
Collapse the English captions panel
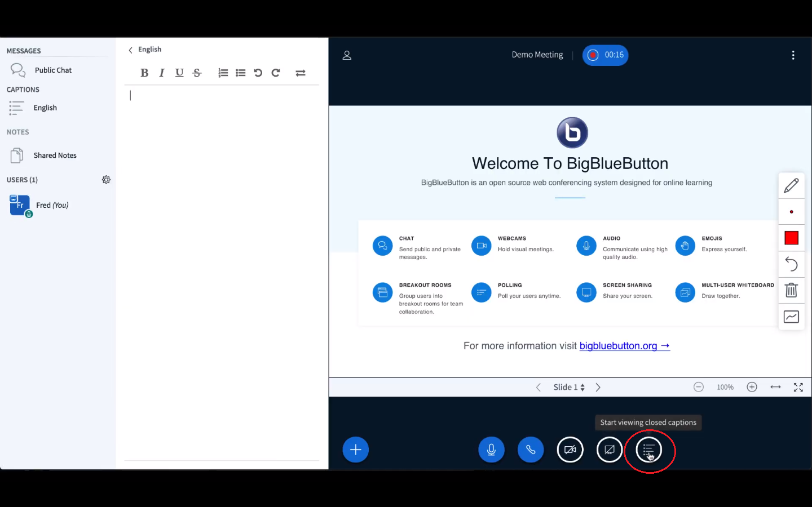[131, 50]
